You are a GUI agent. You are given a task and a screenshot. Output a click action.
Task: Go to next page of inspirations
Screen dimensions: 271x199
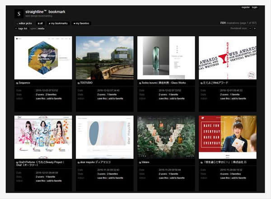point(41,28)
